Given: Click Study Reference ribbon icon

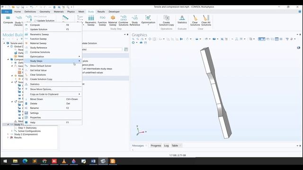Looking at the screenshot, I should 134,21.
